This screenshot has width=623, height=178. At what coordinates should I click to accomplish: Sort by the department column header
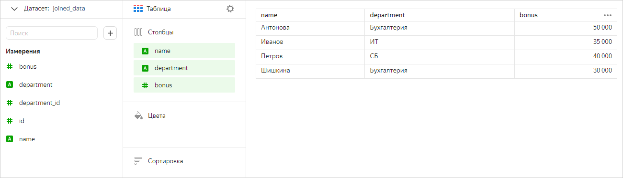click(x=387, y=15)
